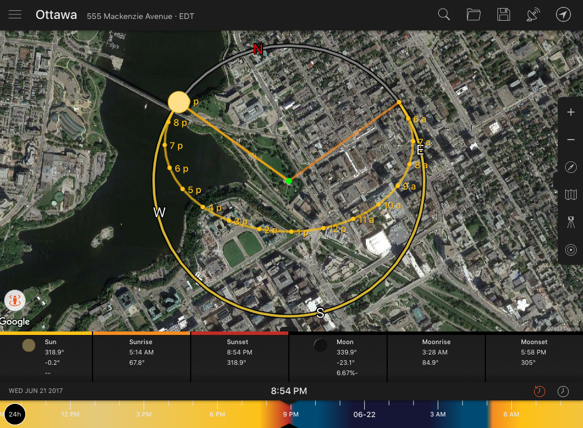Center map on current location arrow

click(563, 15)
